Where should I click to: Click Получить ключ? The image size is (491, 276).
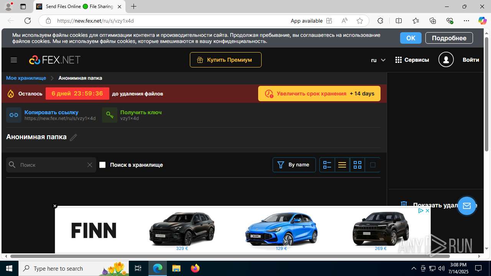click(x=141, y=112)
